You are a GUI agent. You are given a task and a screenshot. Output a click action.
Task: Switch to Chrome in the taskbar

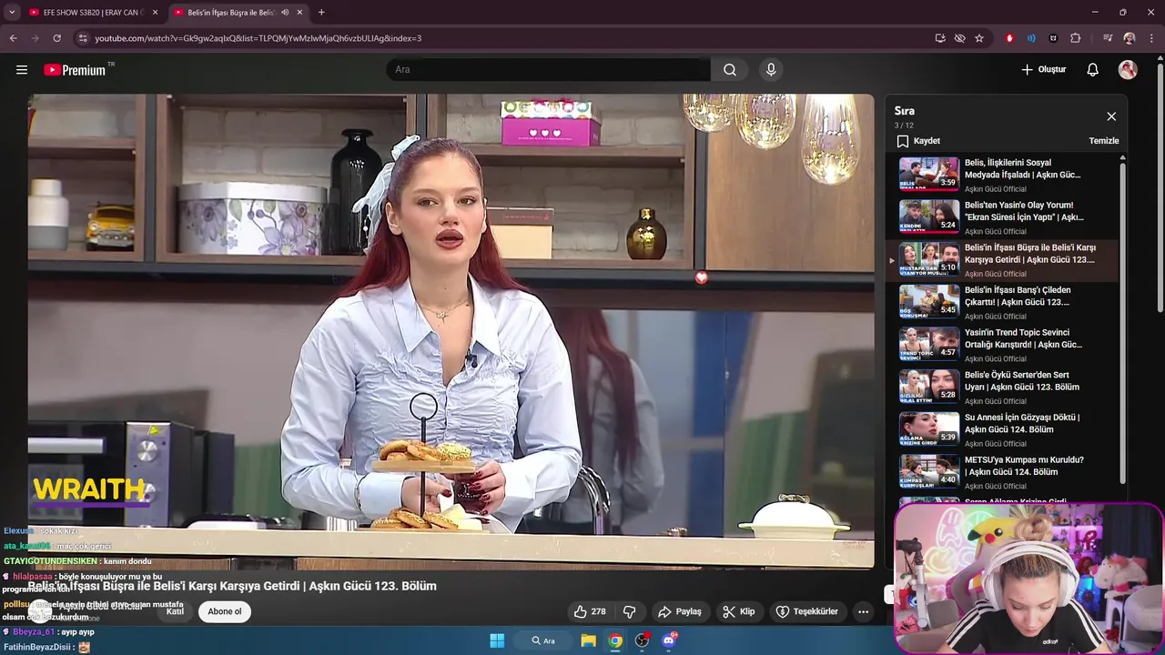pos(616,640)
